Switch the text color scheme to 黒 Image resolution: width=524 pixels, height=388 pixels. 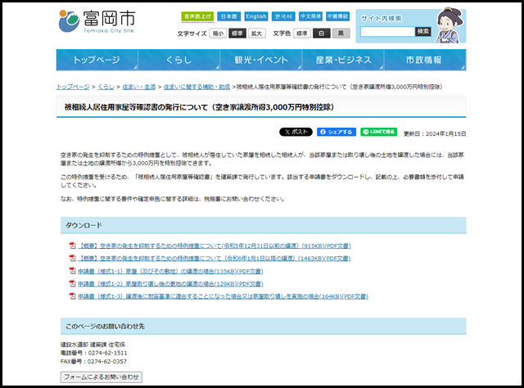pos(341,34)
